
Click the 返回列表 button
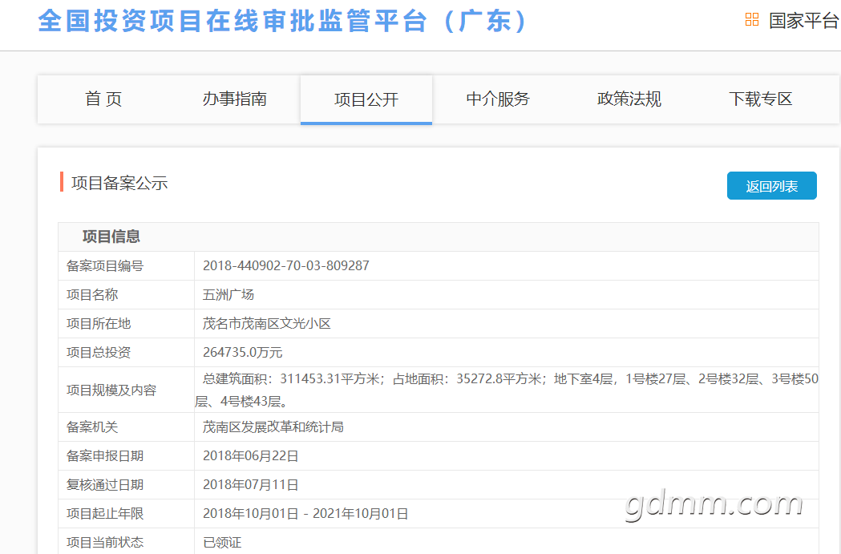(772, 185)
